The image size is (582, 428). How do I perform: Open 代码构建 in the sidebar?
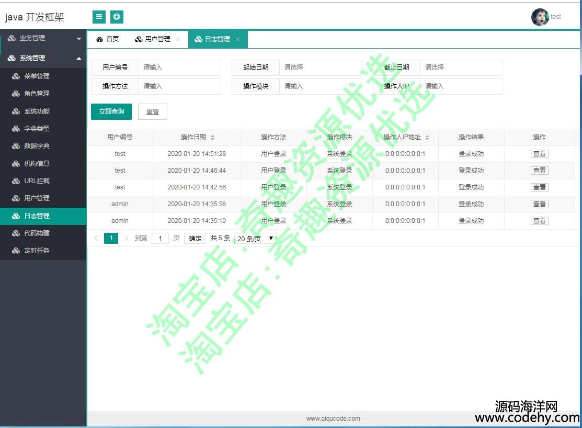pyautogui.click(x=37, y=233)
